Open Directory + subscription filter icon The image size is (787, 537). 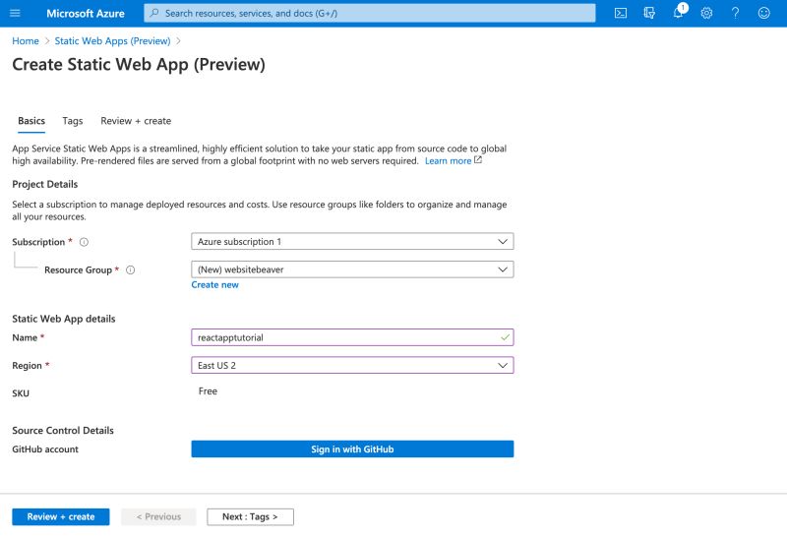click(x=649, y=13)
